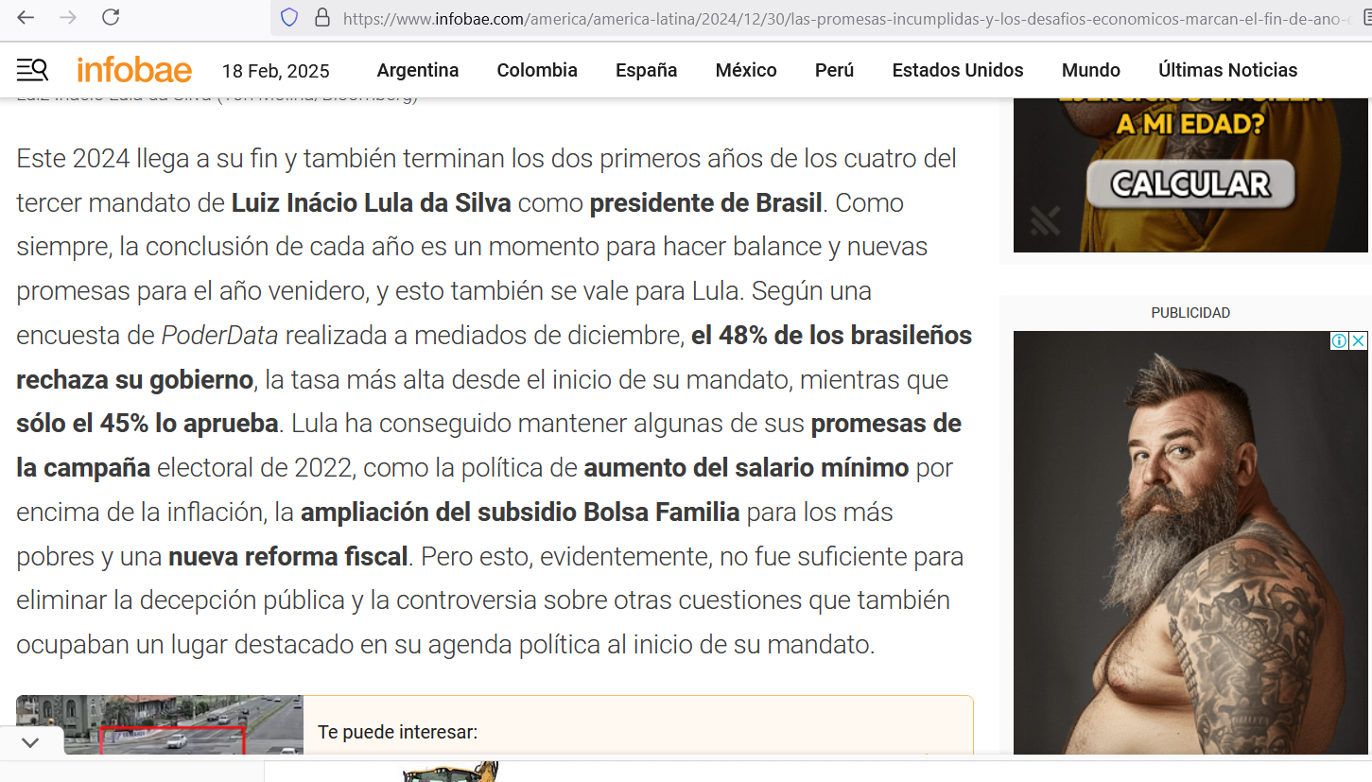This screenshot has width=1372, height=782.
Task: Click the bold text 'sólo el 45% lo aprueba'
Action: [148, 424]
